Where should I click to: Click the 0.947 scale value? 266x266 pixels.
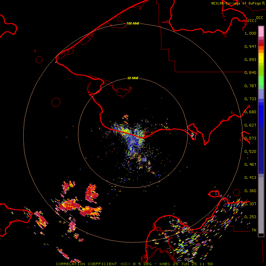[x=250, y=46]
